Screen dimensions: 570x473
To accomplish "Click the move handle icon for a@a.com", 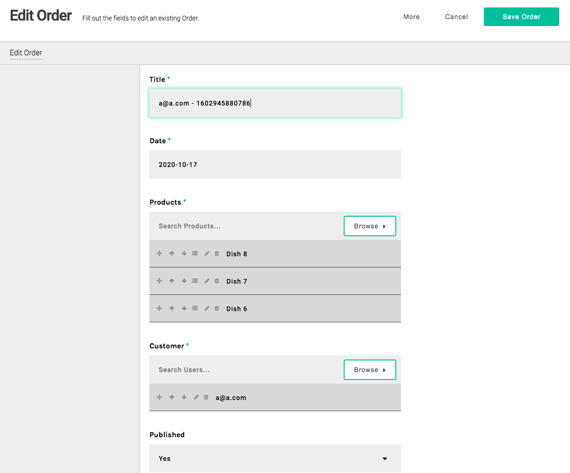I will point(159,397).
